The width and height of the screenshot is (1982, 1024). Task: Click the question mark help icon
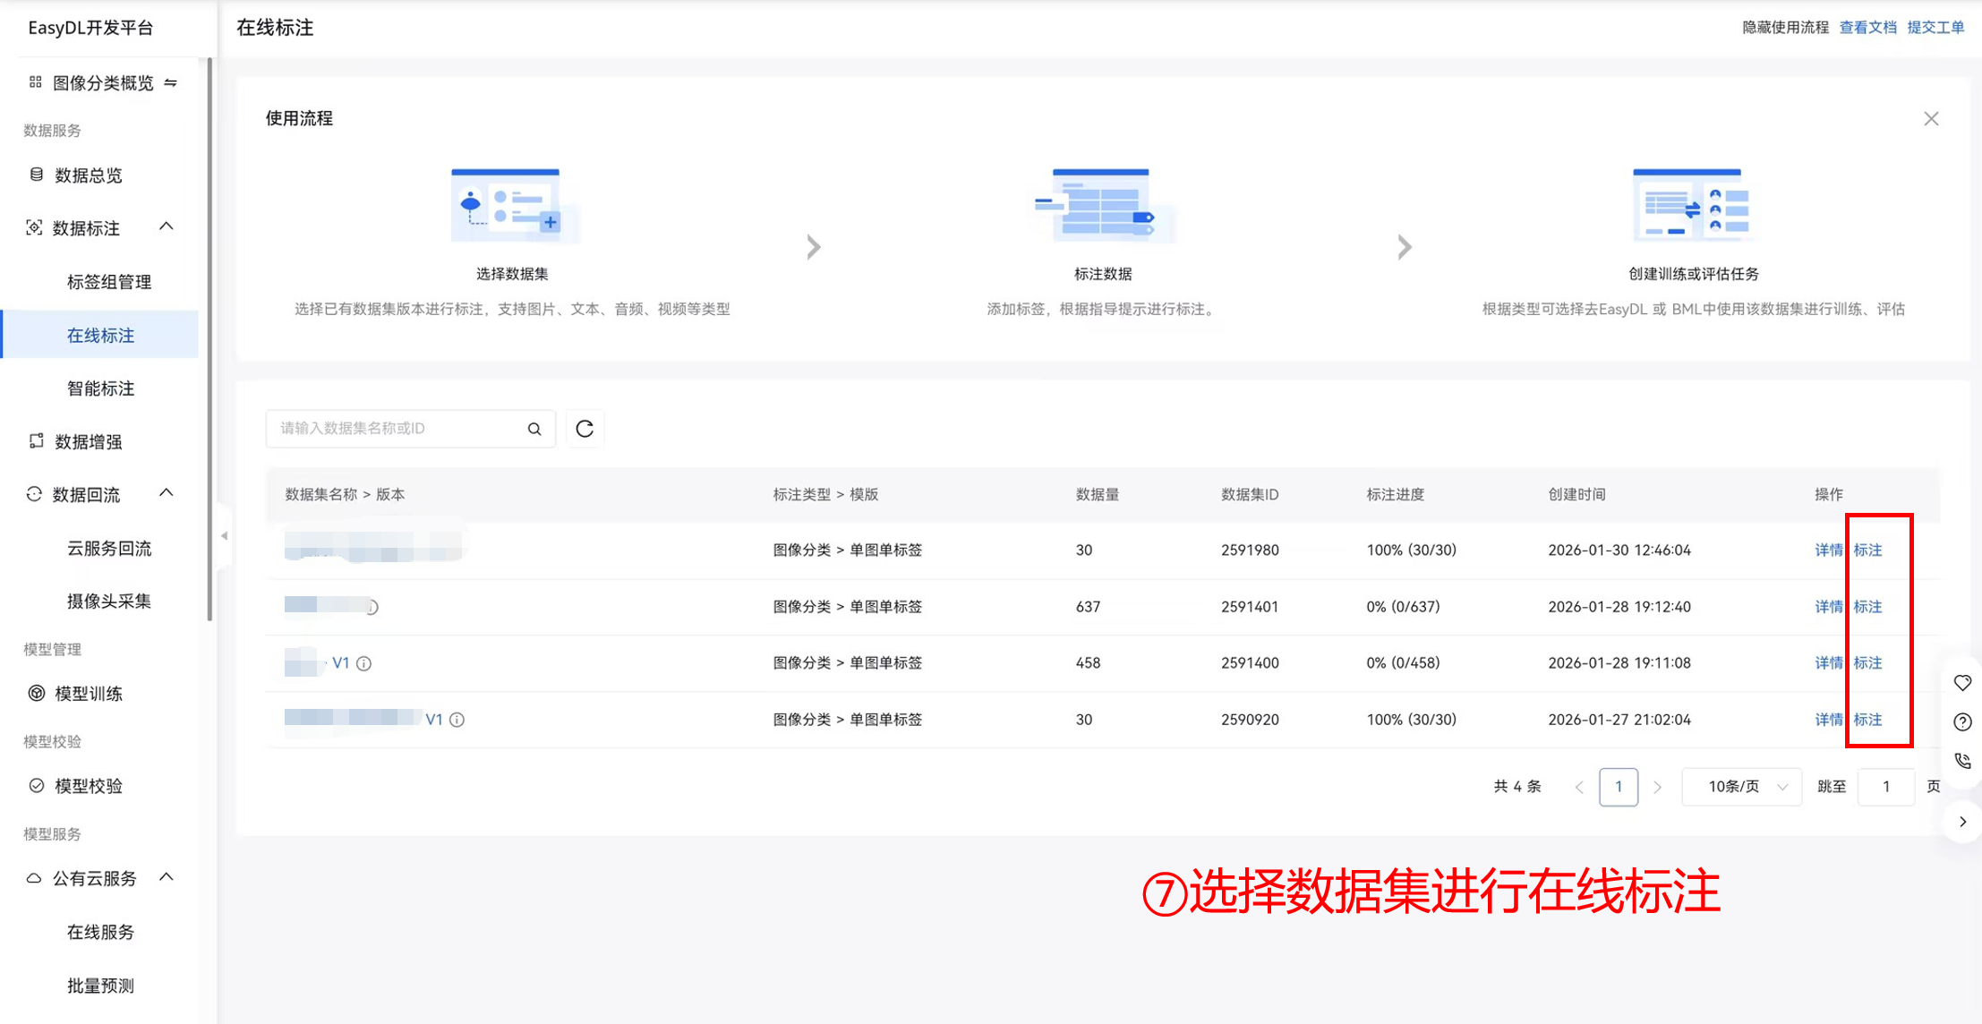click(x=1962, y=721)
